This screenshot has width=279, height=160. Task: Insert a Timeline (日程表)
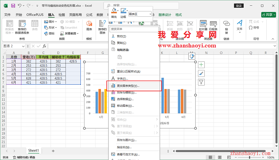213,25
